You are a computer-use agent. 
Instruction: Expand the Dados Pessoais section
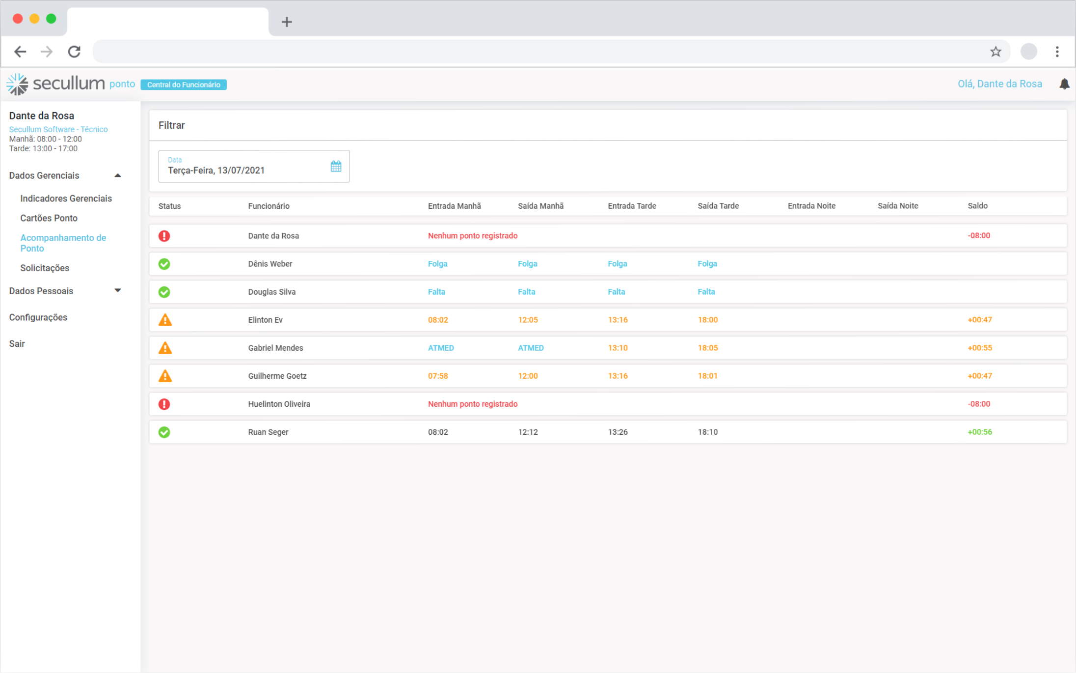(x=117, y=290)
